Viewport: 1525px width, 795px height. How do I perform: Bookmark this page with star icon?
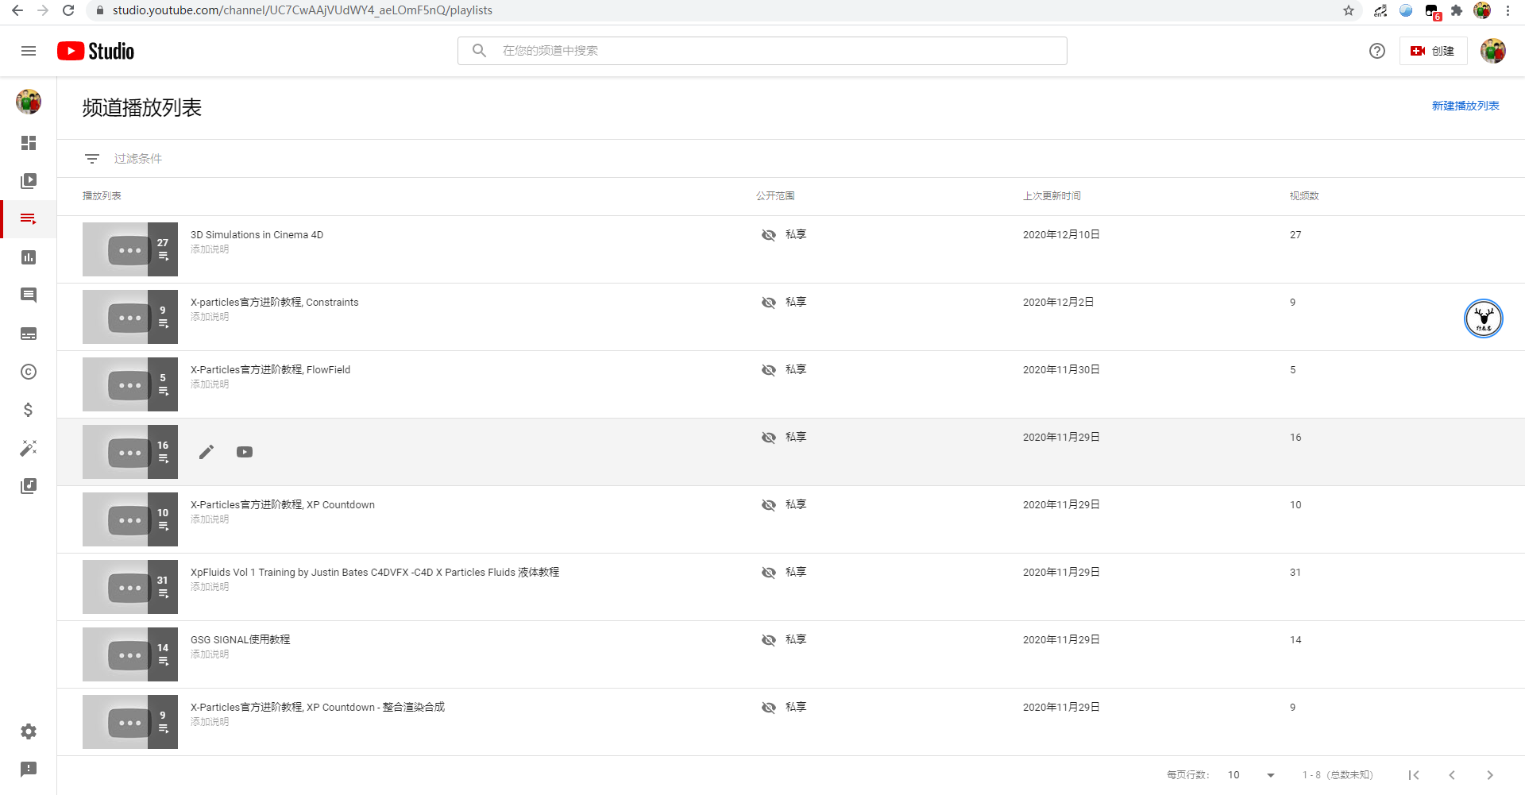(x=1349, y=10)
